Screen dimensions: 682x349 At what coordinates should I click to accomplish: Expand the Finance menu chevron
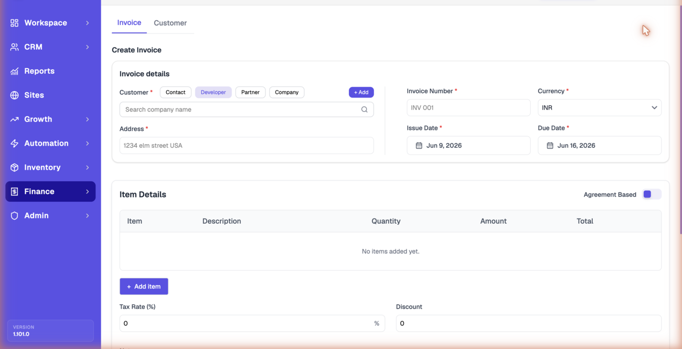(x=88, y=192)
